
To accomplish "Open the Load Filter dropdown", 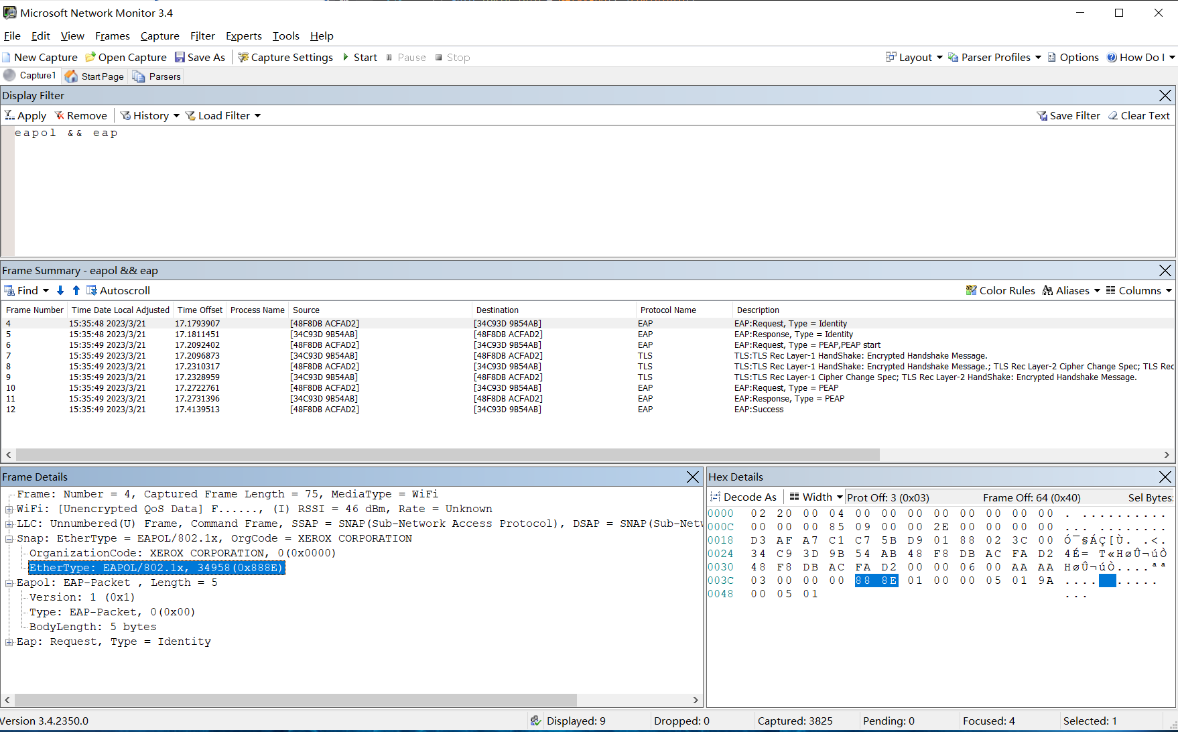I will [222, 116].
